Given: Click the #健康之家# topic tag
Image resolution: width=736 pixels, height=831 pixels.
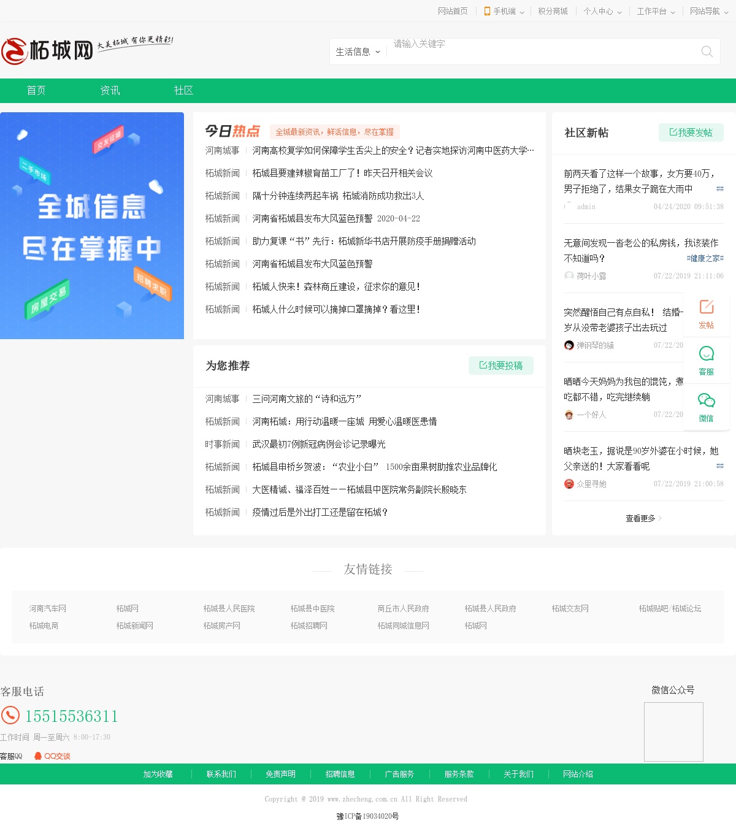Looking at the screenshot, I should click(705, 259).
